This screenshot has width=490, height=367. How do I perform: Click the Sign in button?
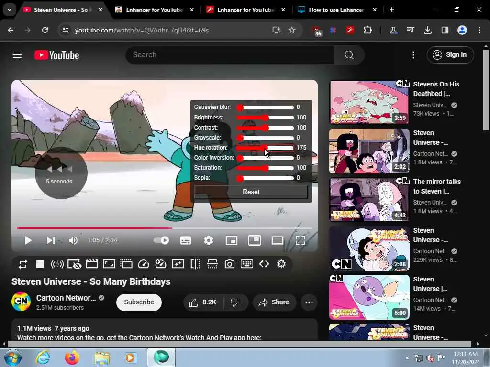(450, 55)
